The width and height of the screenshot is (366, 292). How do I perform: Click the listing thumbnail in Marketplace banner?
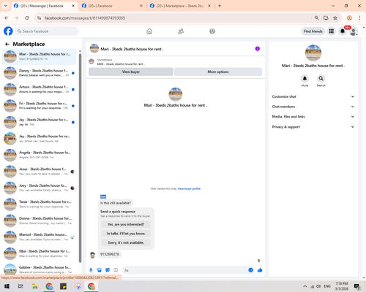[91, 61]
